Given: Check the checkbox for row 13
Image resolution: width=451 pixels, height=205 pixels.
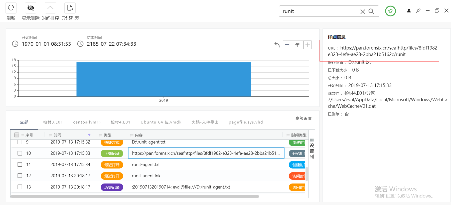Looking at the screenshot, I should click(20, 187).
